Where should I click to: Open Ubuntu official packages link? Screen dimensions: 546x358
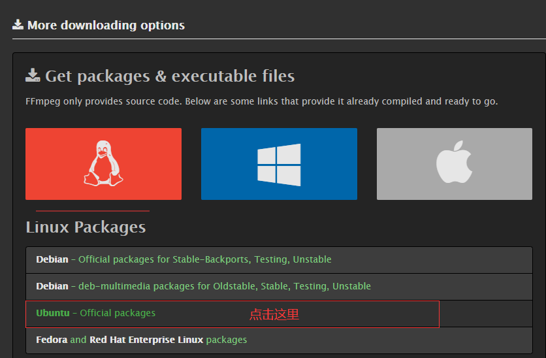coord(279,314)
